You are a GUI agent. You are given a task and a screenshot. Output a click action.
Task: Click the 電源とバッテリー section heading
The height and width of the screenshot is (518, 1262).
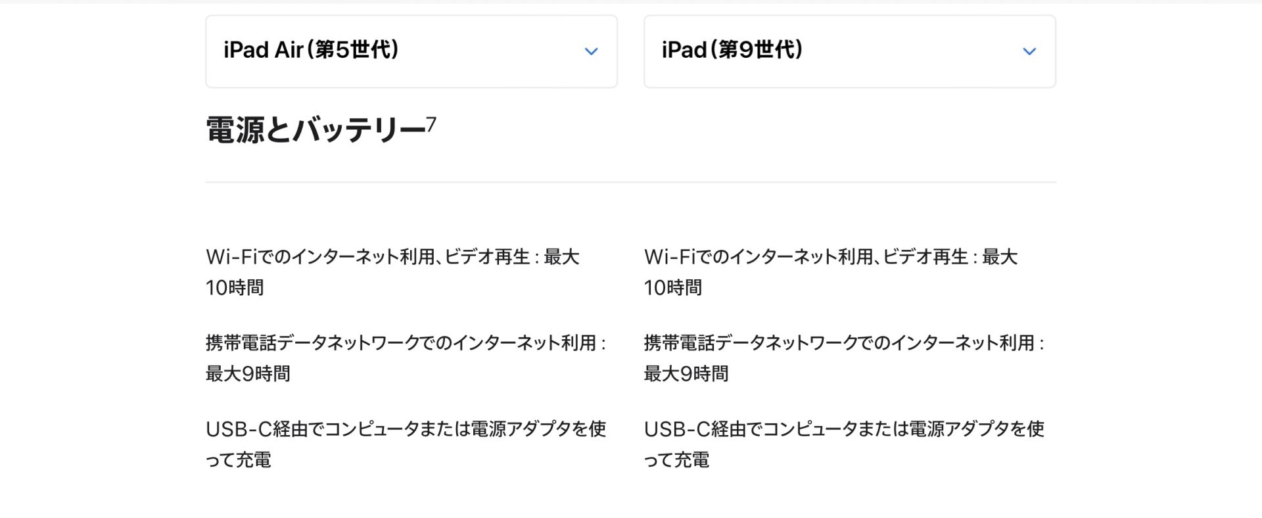(x=315, y=129)
